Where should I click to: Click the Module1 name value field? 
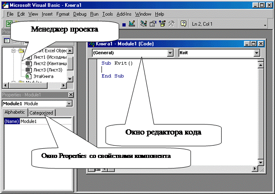click(x=46, y=121)
